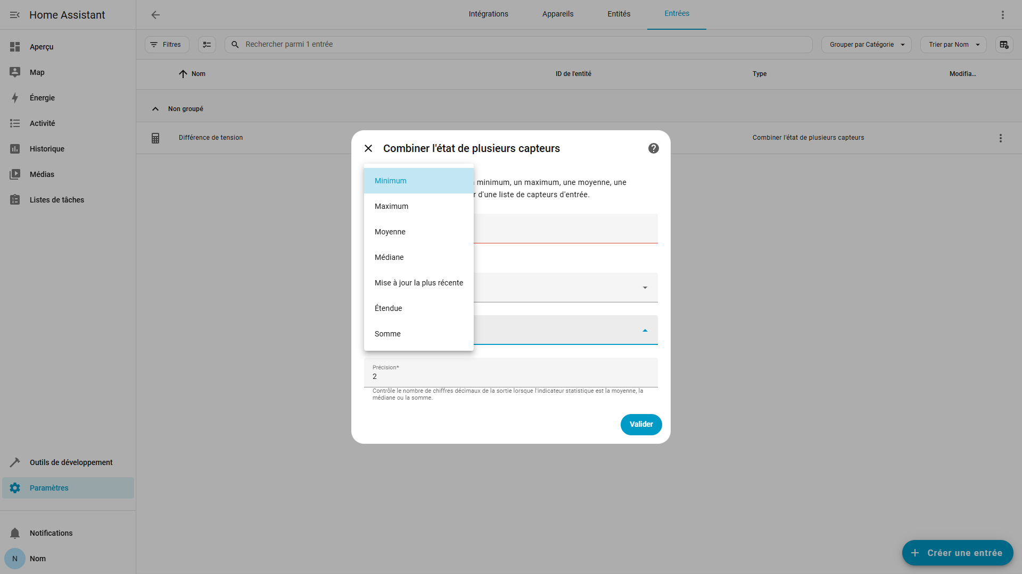Choose Médiane option in the list
This screenshot has width=1022, height=574.
pyautogui.click(x=389, y=257)
